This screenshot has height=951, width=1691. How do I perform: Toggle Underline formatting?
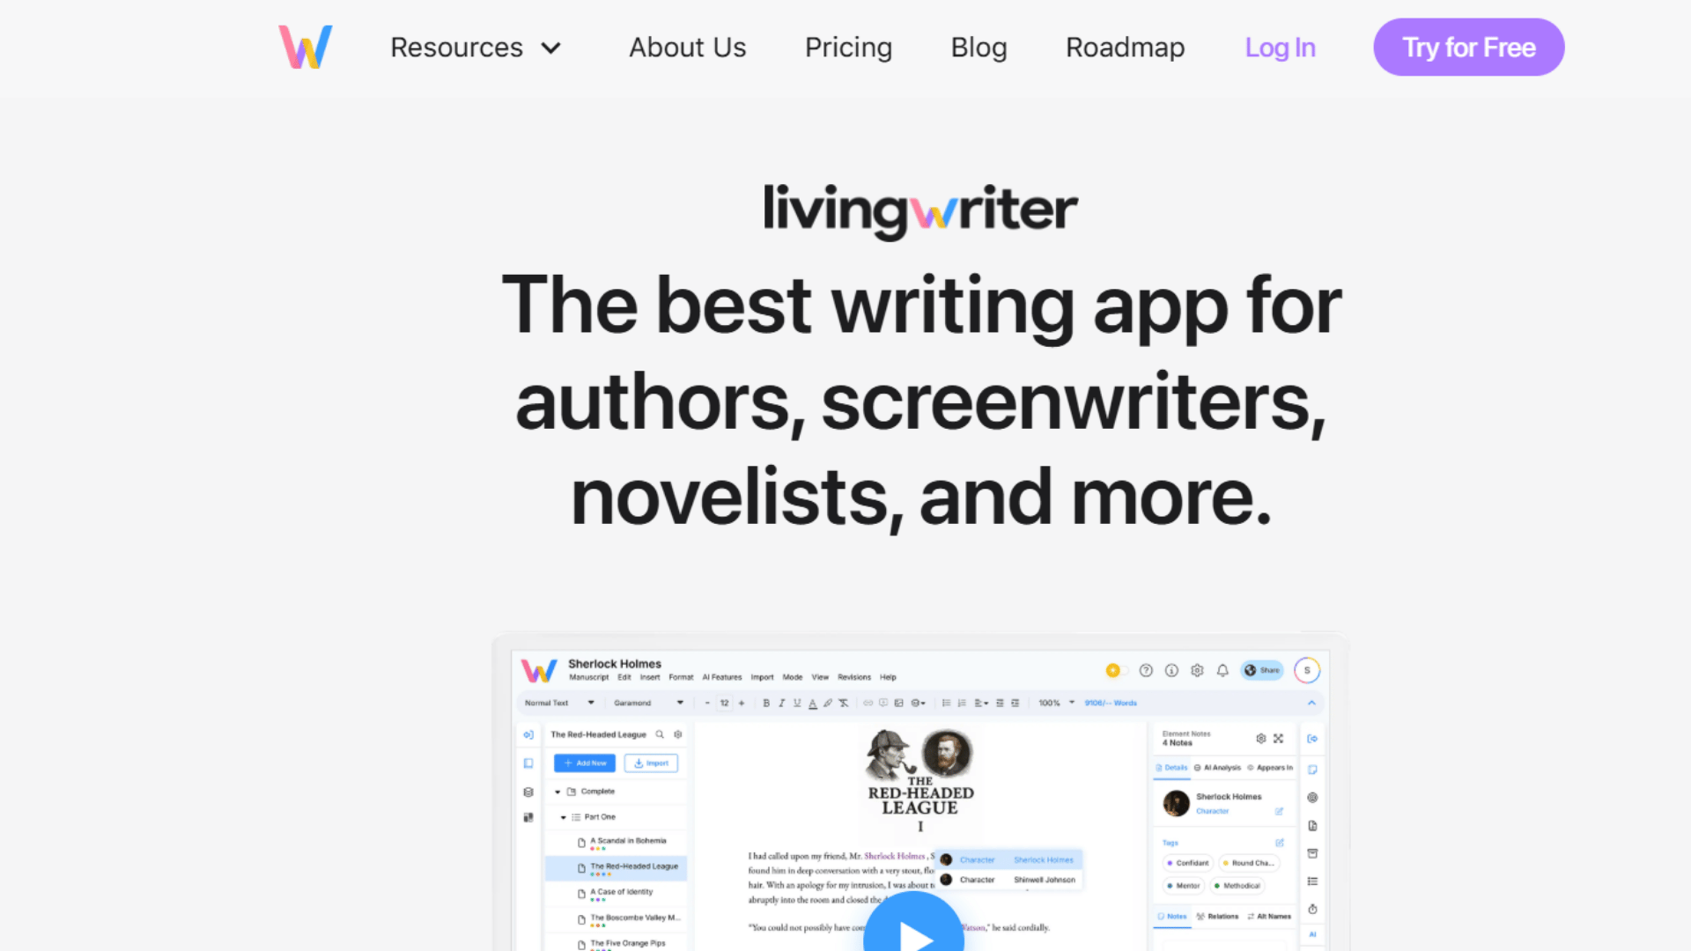(x=797, y=703)
